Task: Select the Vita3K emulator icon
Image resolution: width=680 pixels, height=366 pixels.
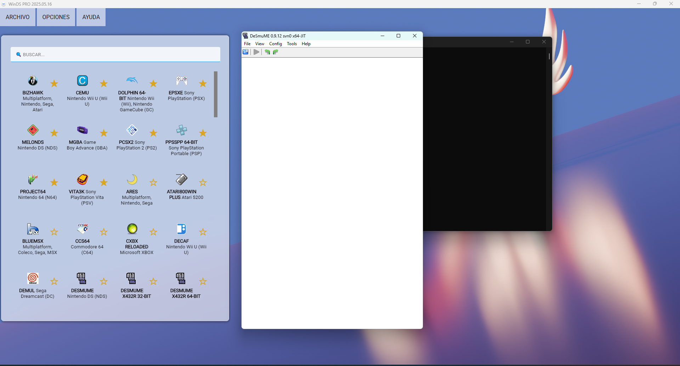Action: [83, 179]
